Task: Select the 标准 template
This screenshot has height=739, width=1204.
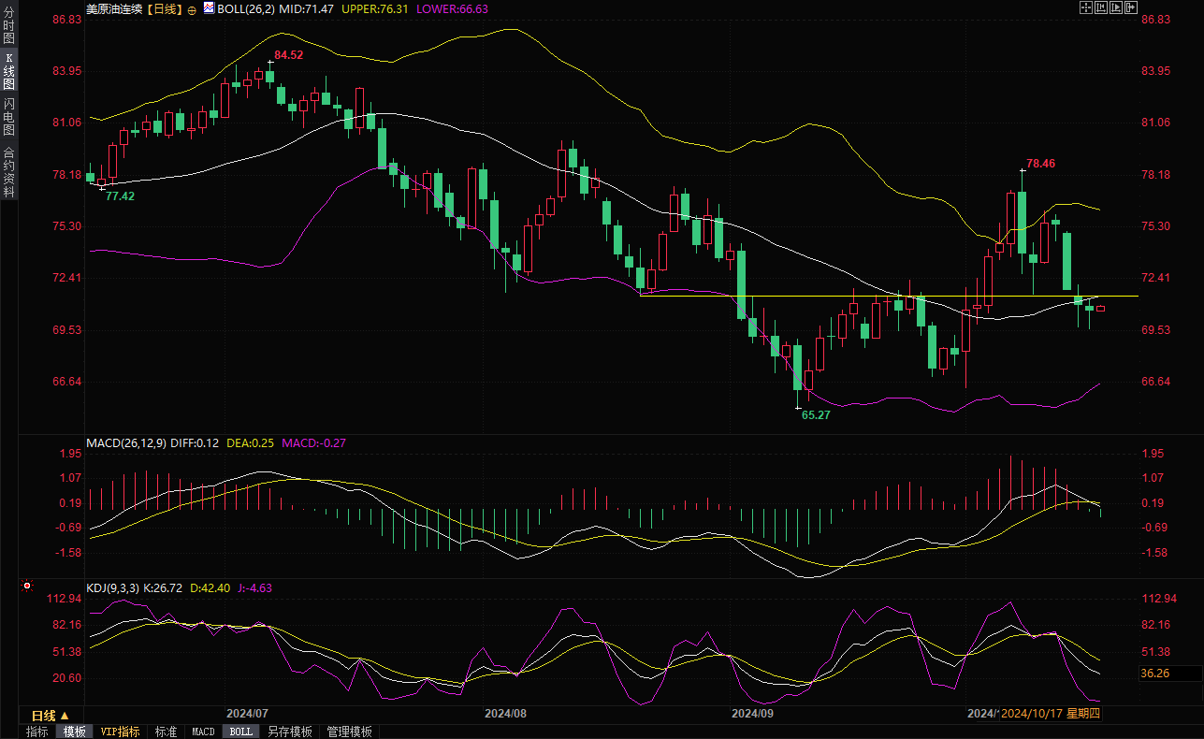Action: point(166,732)
